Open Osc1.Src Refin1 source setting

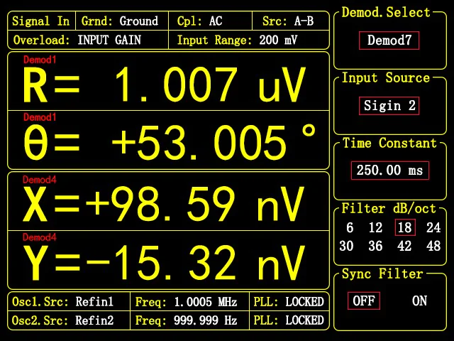point(70,301)
